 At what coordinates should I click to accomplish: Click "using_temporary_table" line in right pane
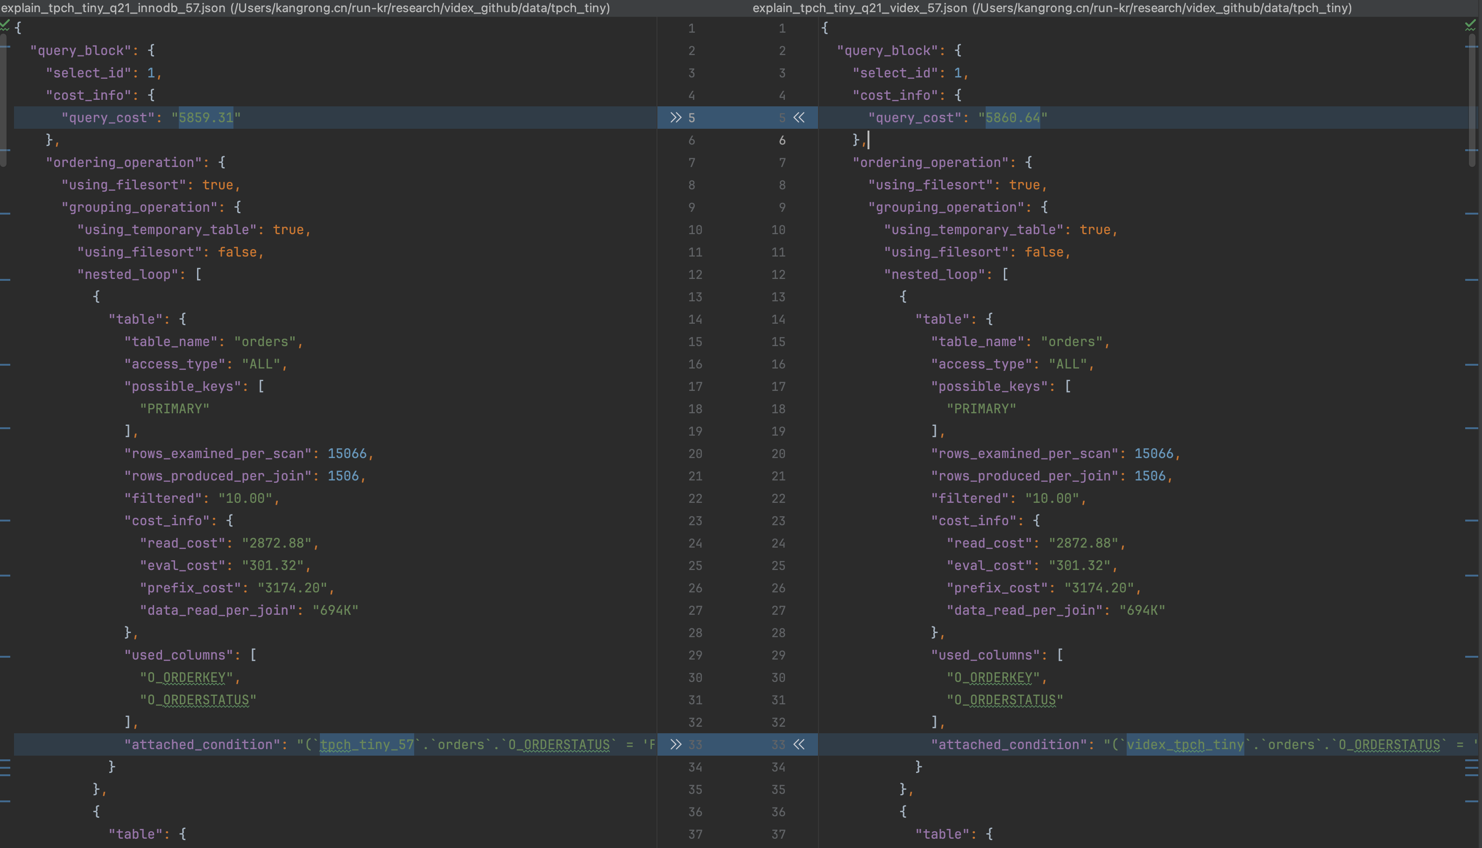[x=1001, y=229]
